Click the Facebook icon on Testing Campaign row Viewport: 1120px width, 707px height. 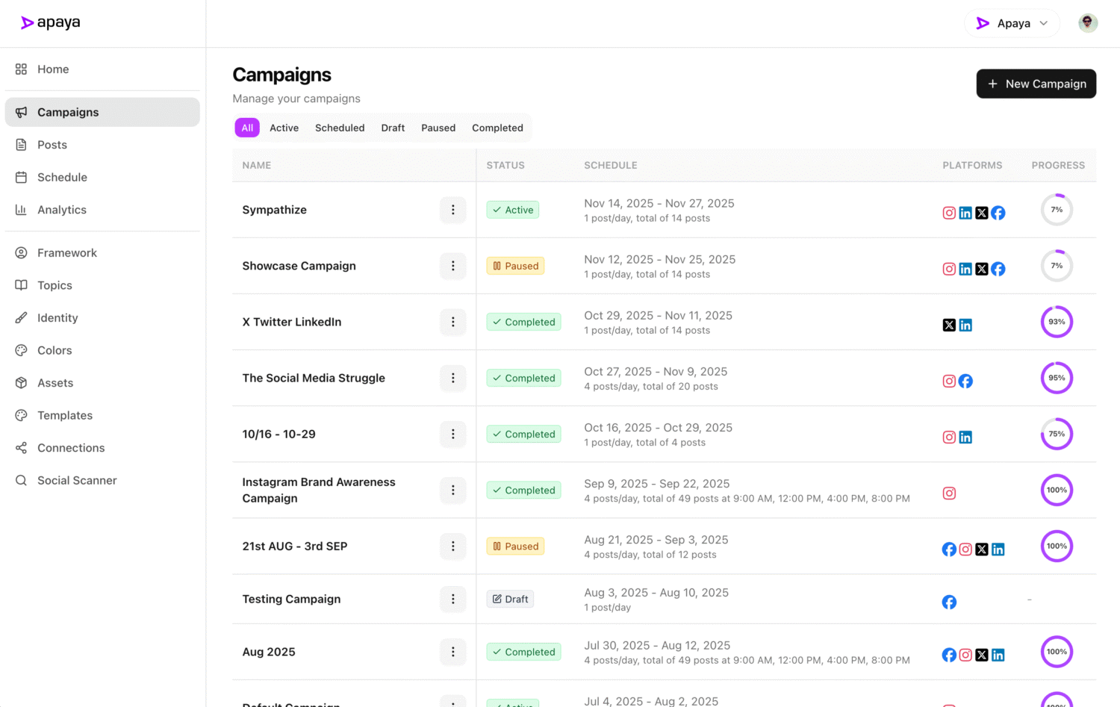(x=949, y=602)
